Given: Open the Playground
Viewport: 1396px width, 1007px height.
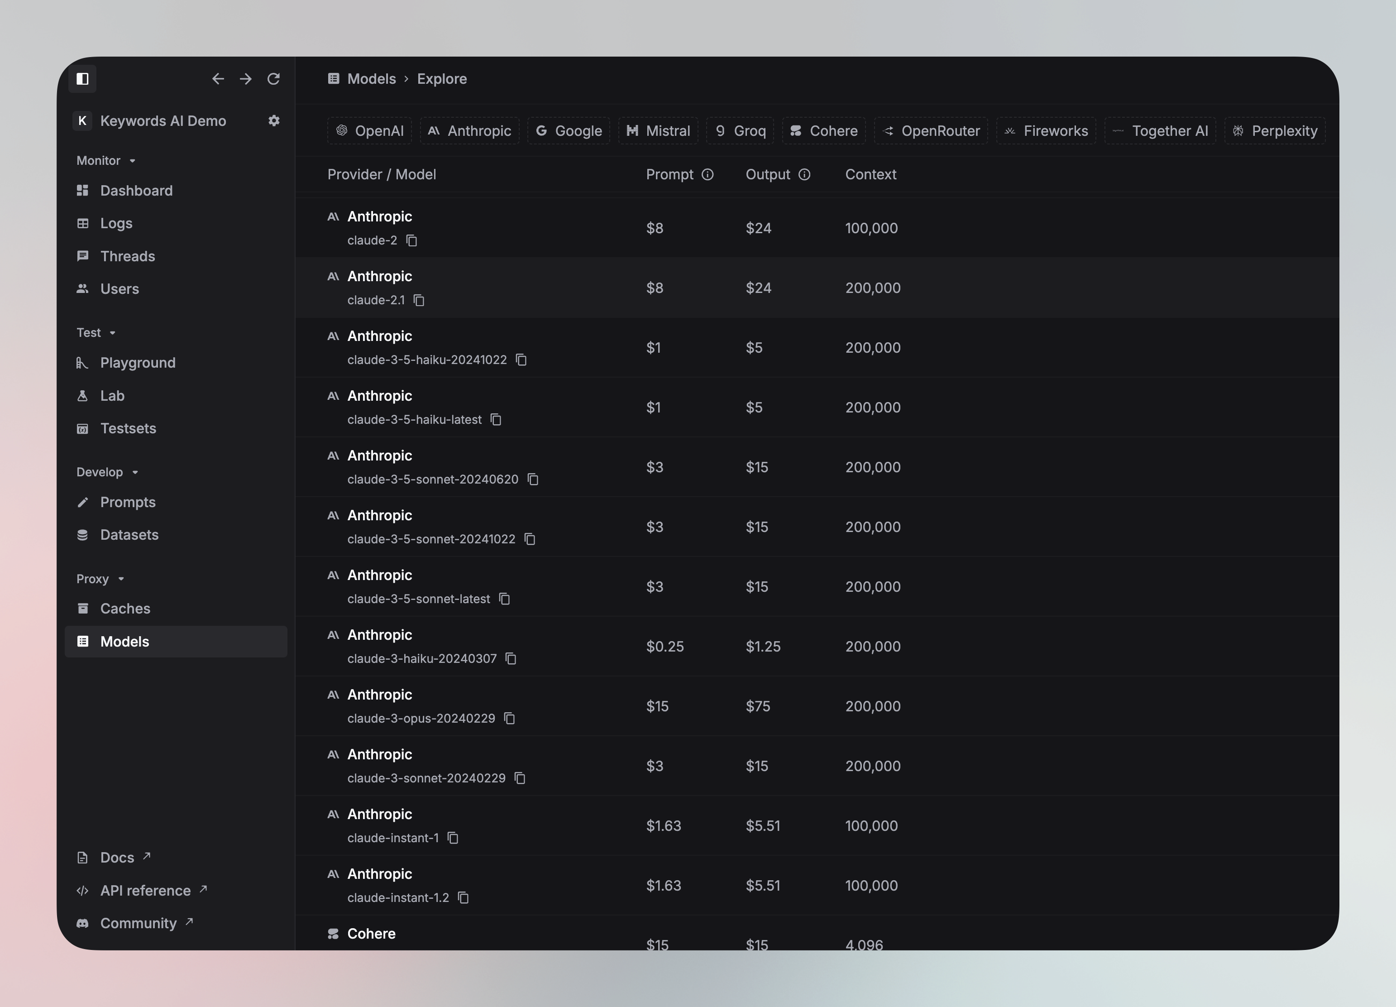Looking at the screenshot, I should tap(176, 363).
